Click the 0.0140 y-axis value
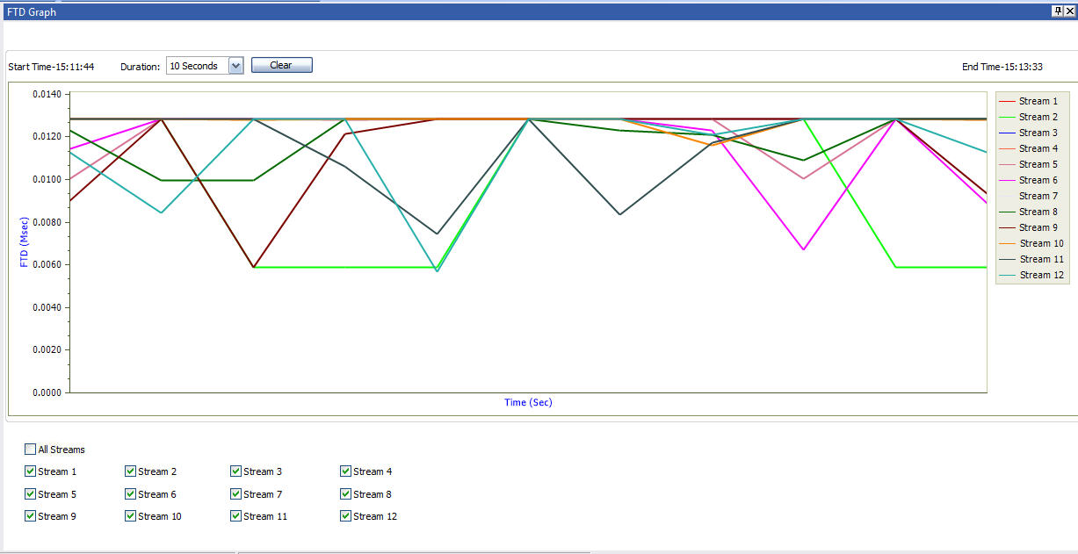This screenshot has width=1078, height=554. (x=46, y=94)
